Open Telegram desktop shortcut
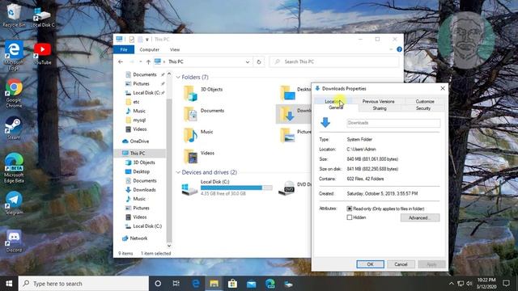Image resolution: width=518 pixels, height=291 pixels. (x=14, y=203)
